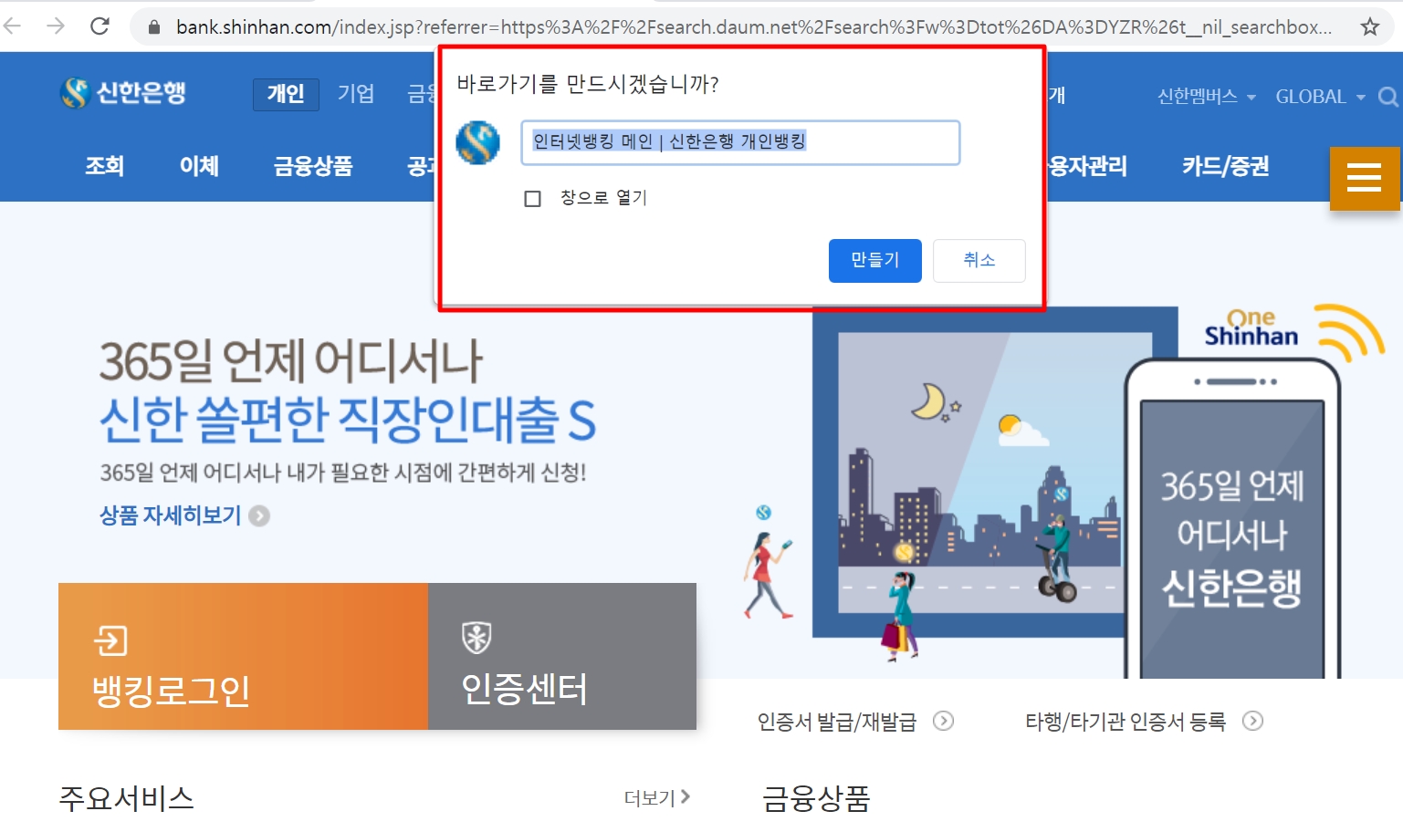
Task: Open the 카드/증권 menu
Action: tap(1226, 166)
